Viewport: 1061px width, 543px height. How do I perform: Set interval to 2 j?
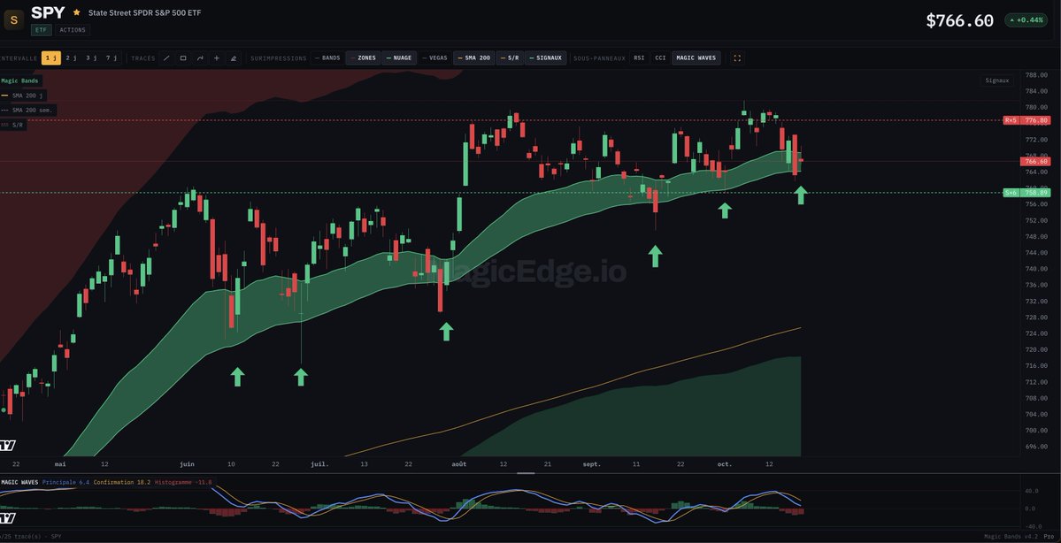71,58
